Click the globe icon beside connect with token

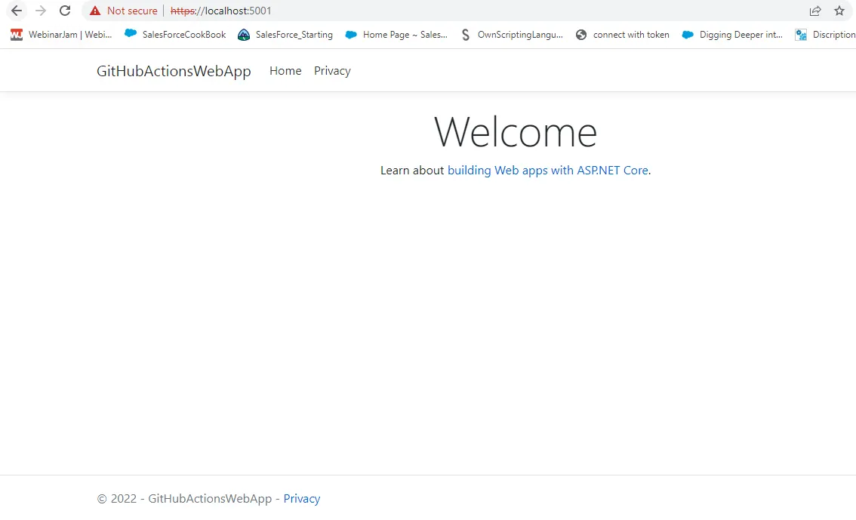coord(581,34)
